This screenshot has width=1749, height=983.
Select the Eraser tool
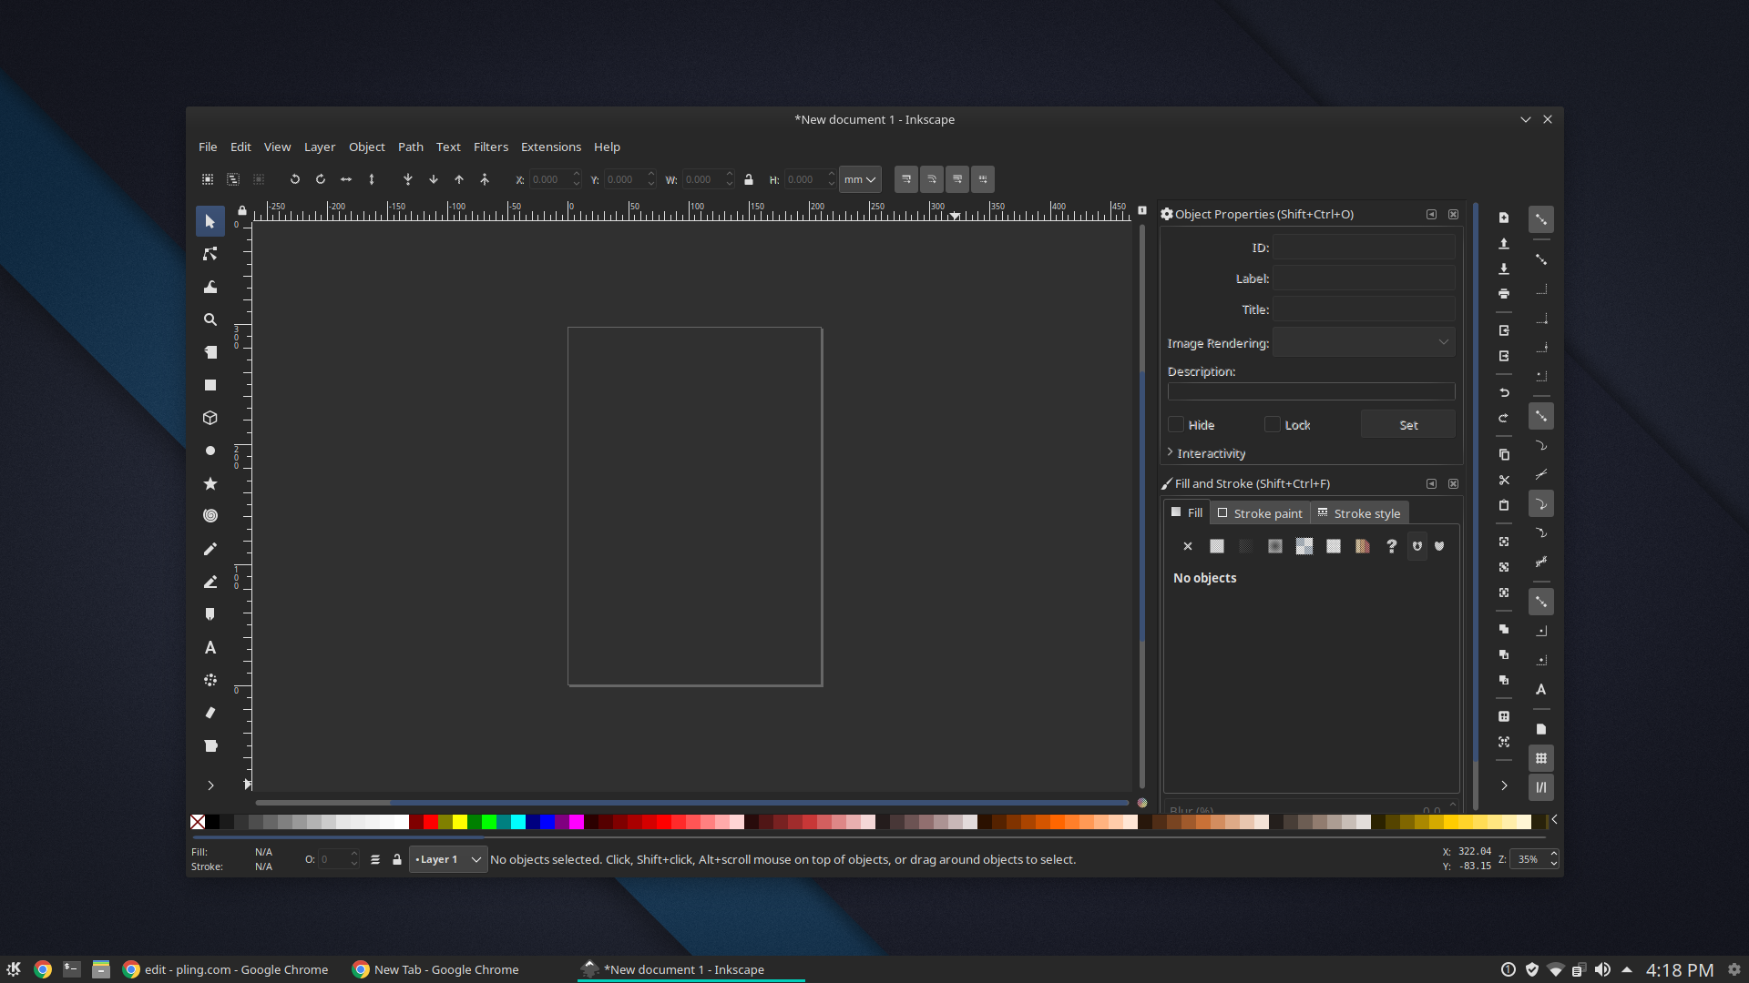pos(210,713)
